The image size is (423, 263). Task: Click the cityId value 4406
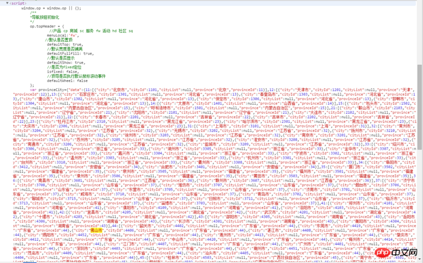(130, 230)
